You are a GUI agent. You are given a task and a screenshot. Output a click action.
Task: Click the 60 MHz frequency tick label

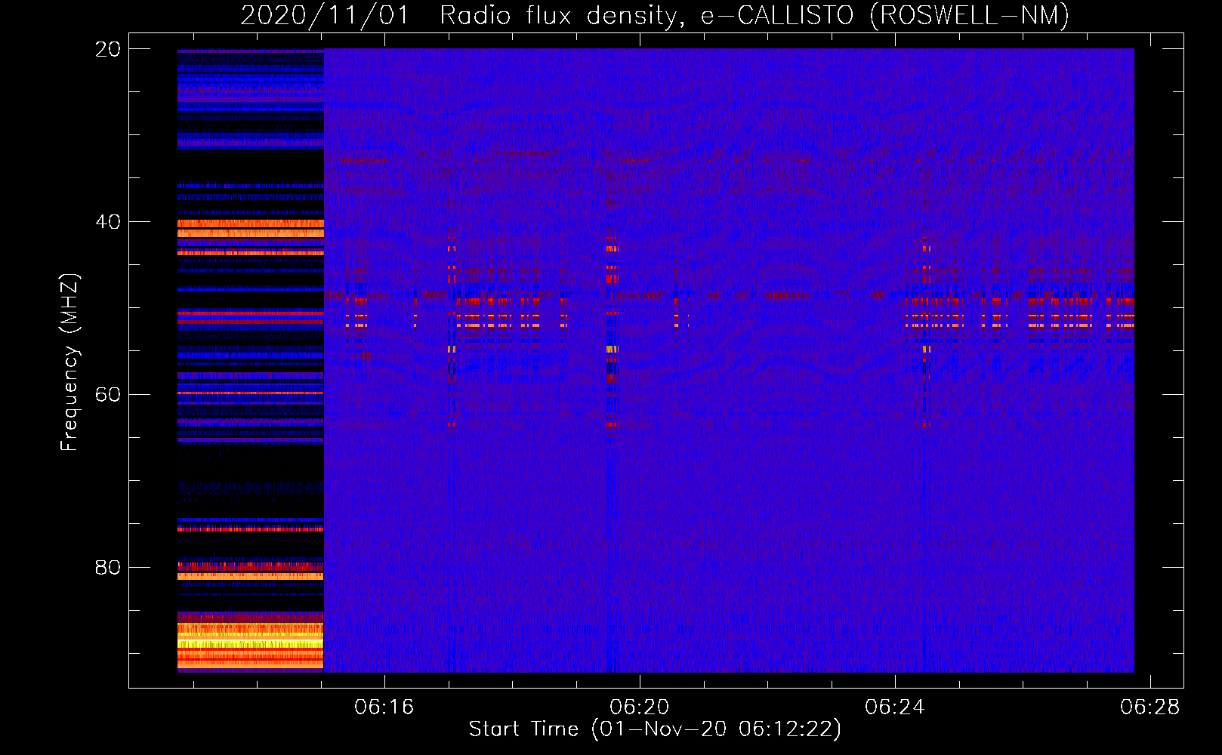(108, 395)
